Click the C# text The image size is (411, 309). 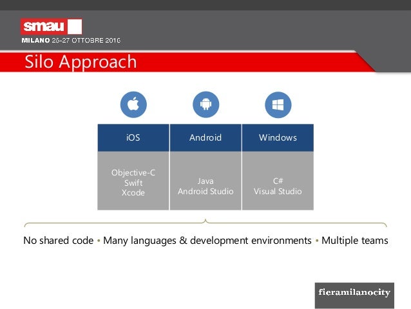[x=278, y=181]
